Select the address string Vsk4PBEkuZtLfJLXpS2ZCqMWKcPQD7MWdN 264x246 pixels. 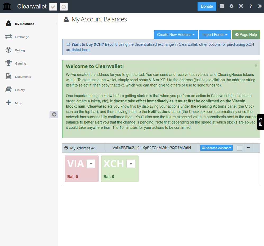click(x=152, y=148)
